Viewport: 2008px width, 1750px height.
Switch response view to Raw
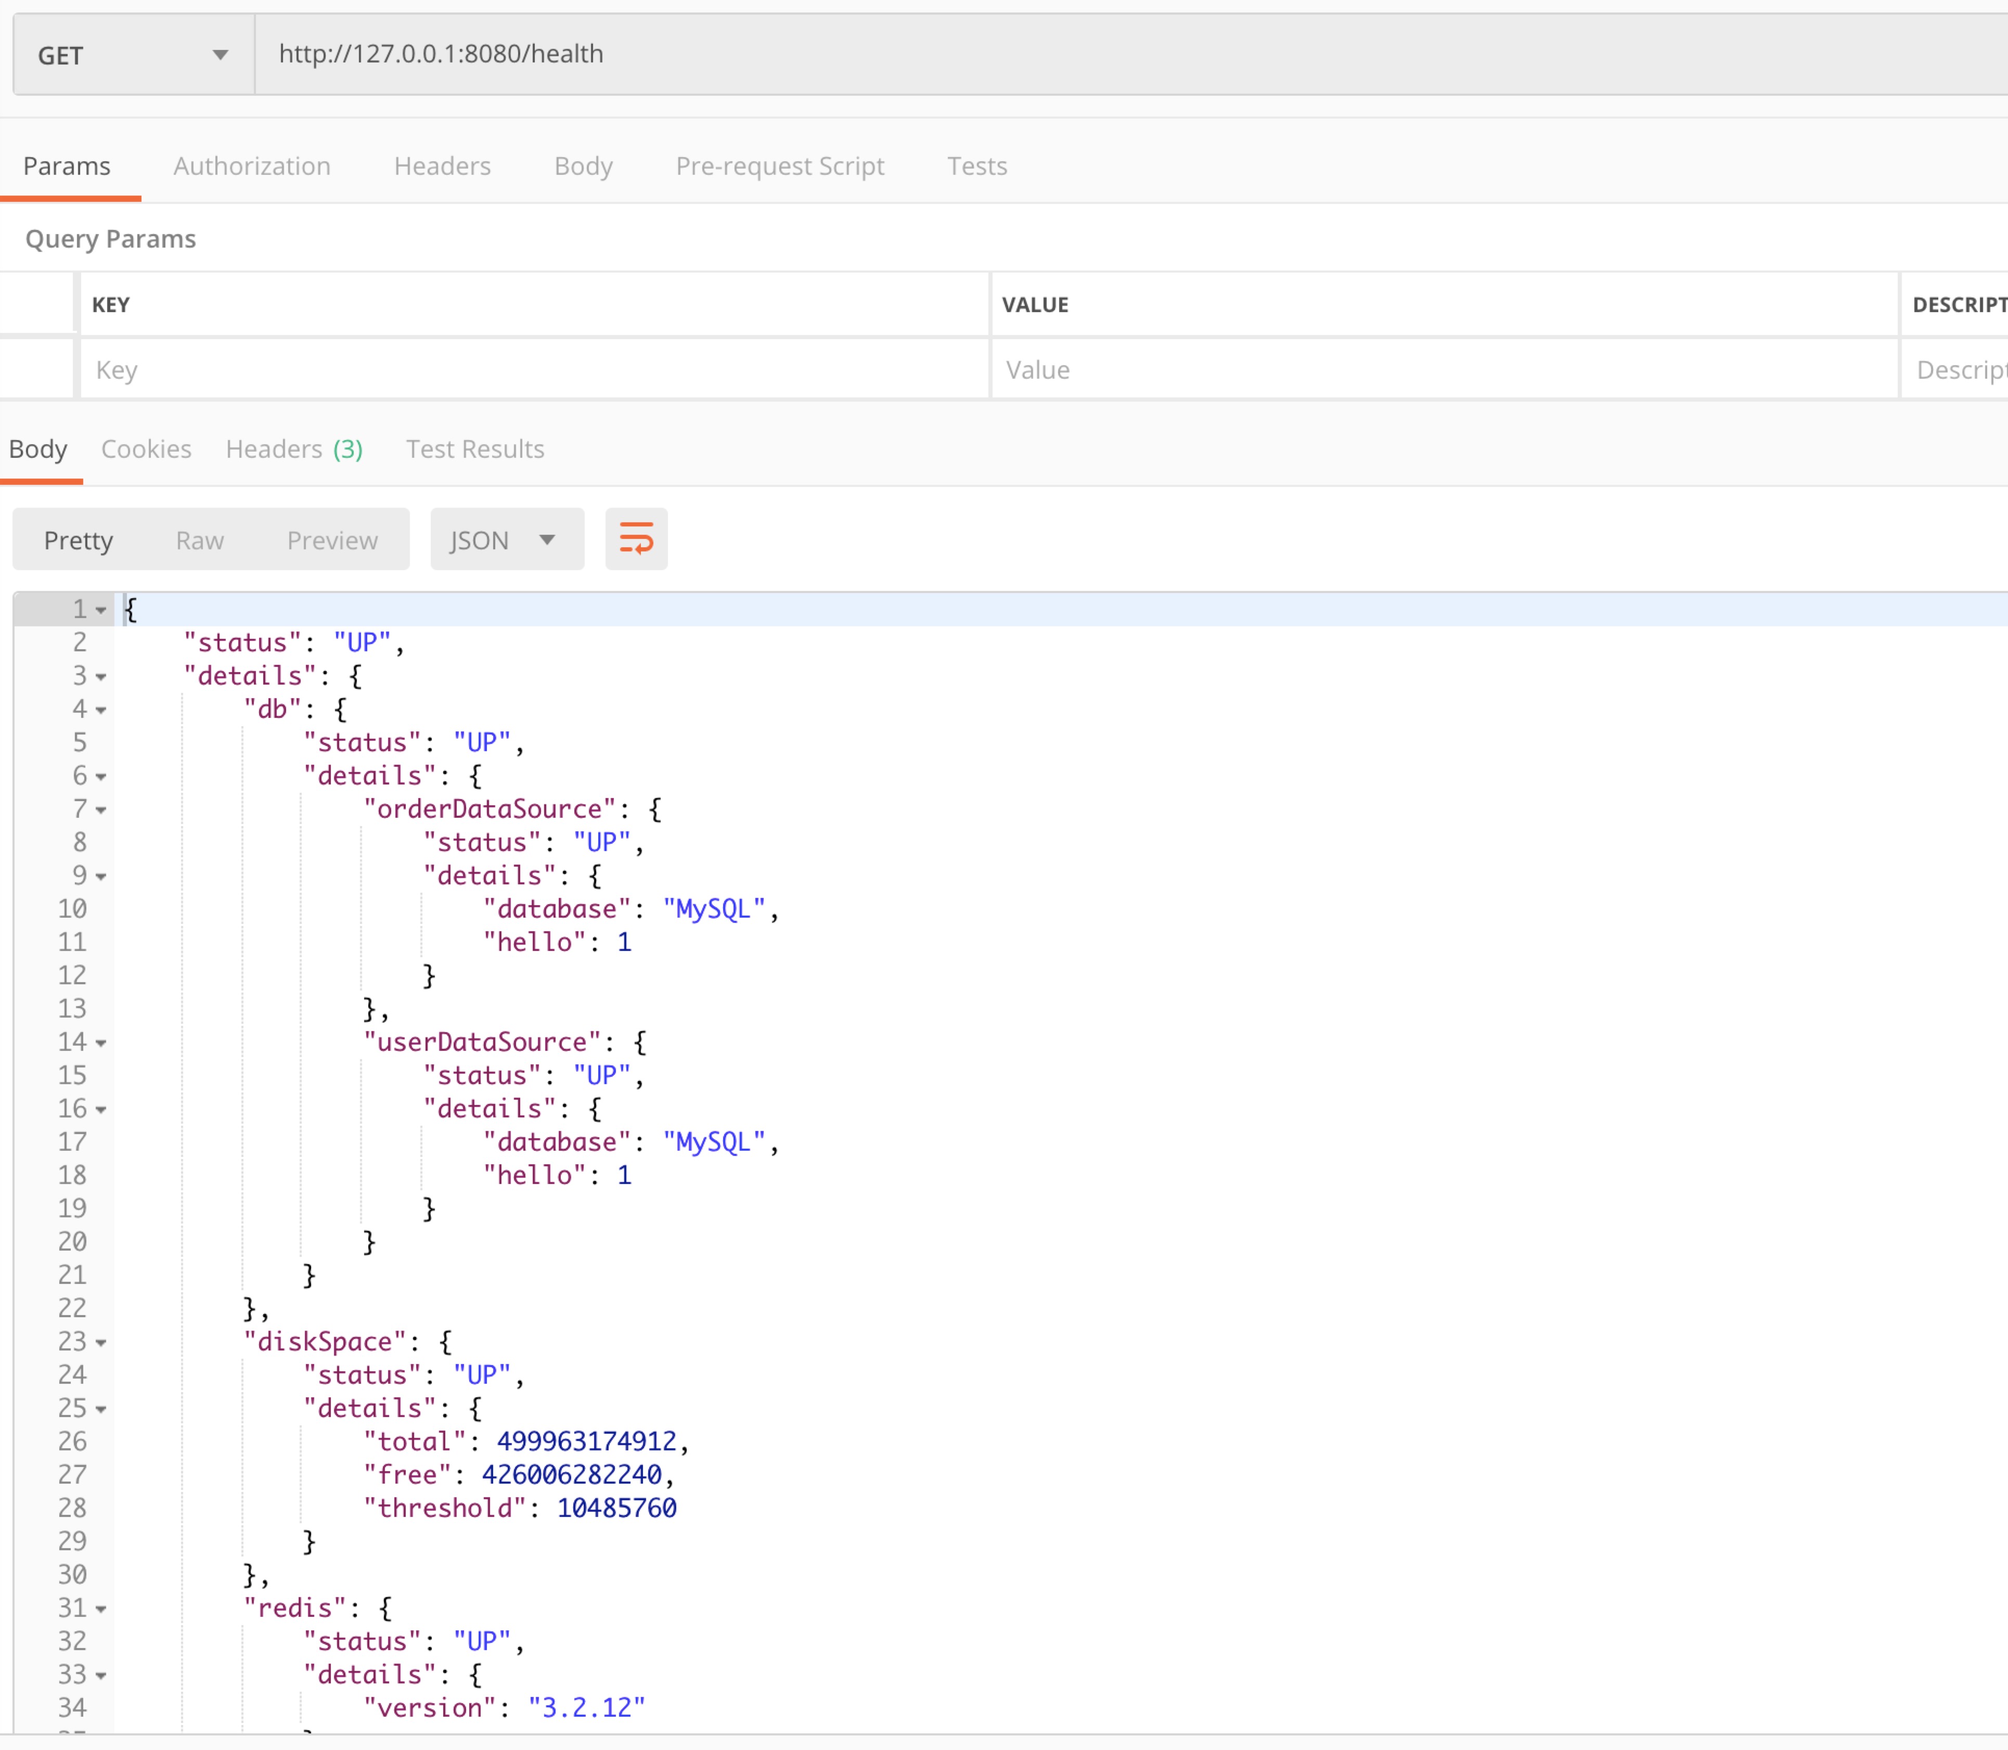(199, 540)
